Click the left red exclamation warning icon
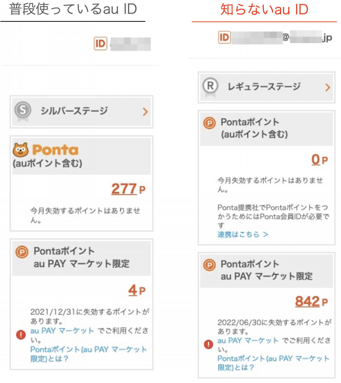 pyautogui.click(x=21, y=334)
